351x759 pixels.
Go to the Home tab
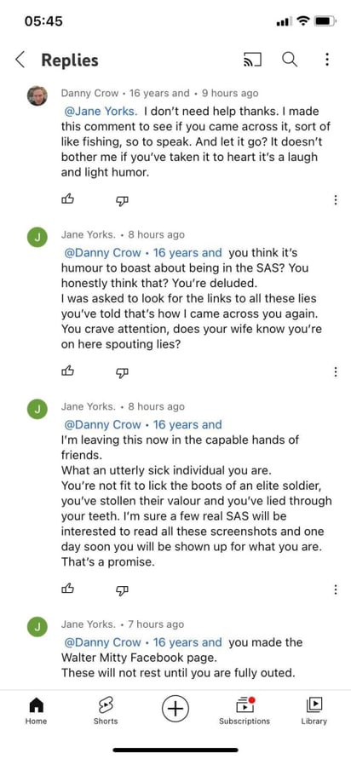[37, 711]
